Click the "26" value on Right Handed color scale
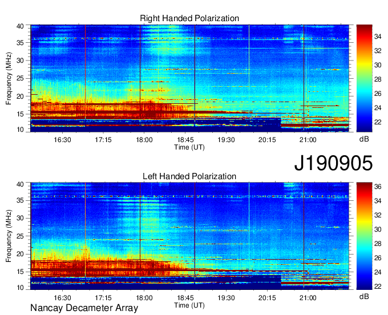This screenshot has height=315, width=388. point(378,94)
